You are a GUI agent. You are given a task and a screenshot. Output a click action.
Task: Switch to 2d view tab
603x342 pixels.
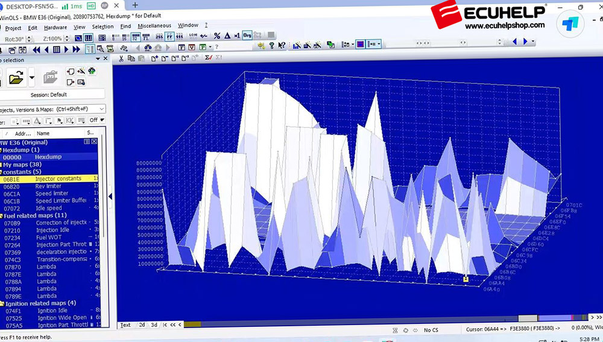[x=142, y=325]
